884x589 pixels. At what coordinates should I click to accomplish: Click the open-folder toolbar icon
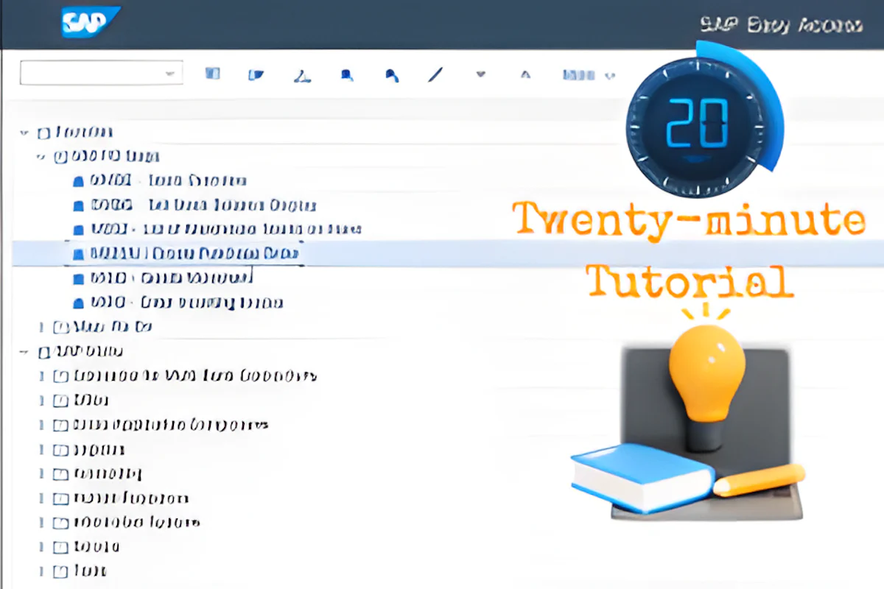(256, 74)
